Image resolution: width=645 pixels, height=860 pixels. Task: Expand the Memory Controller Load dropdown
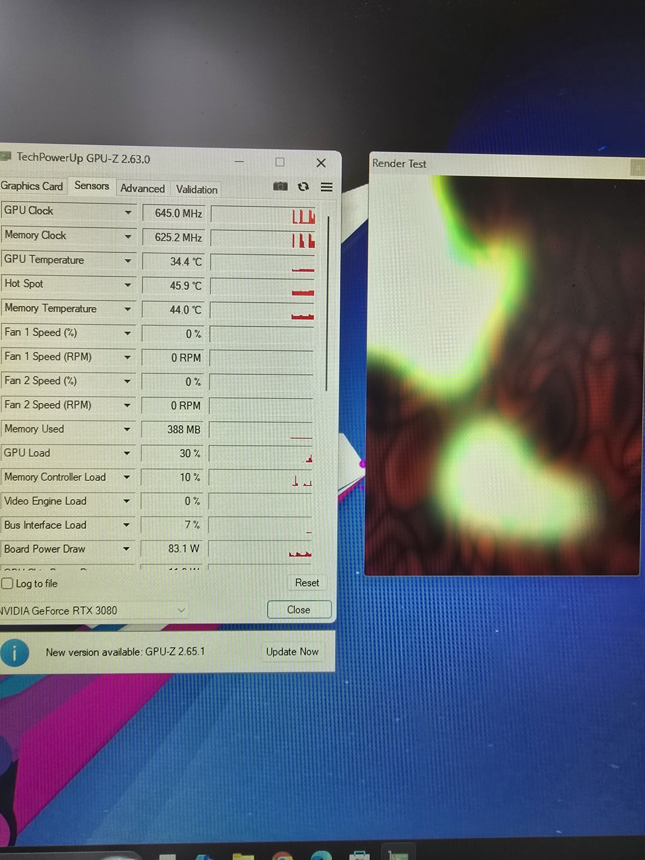[x=127, y=477]
